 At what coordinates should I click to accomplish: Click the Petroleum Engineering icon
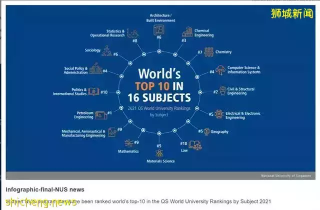101,115
